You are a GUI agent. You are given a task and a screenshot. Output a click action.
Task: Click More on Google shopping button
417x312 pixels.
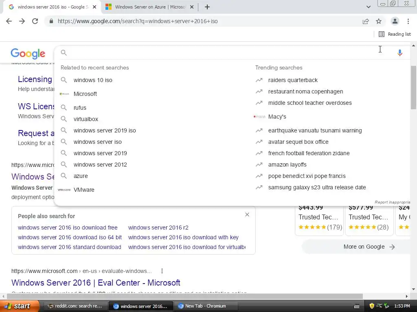pyautogui.click(x=356, y=247)
